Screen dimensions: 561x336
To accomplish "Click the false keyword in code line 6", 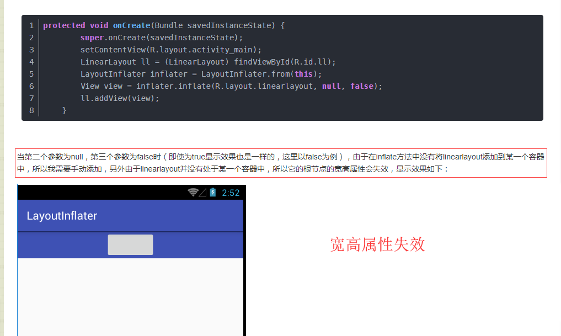I will point(362,86).
